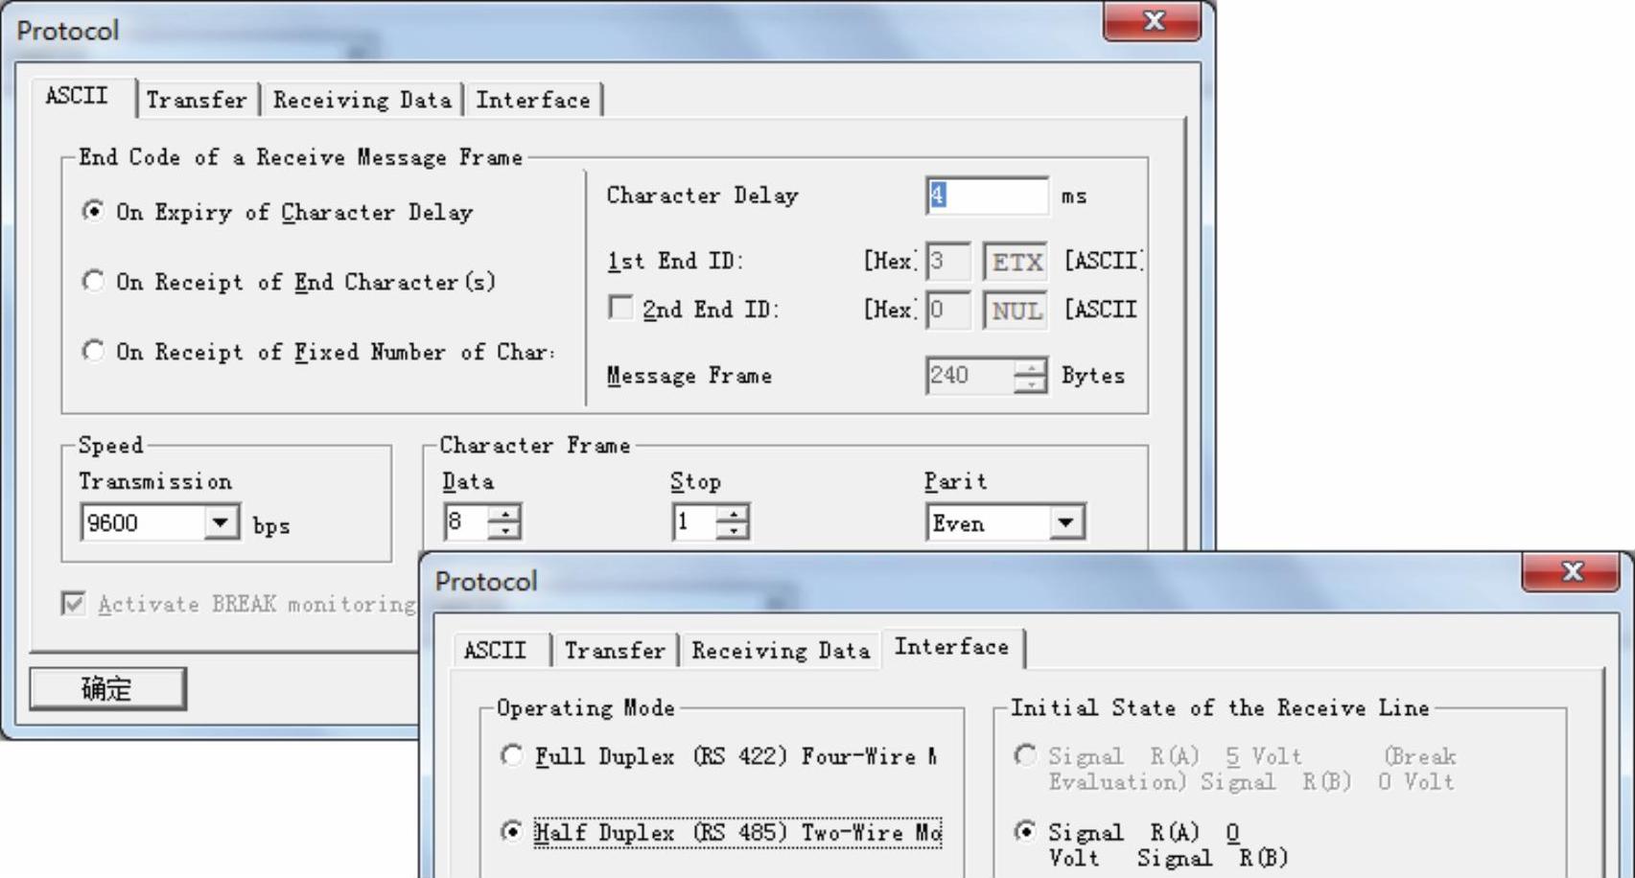Open Receiving Data tab in back Protocol window
The height and width of the screenshot is (878, 1635).
(x=362, y=100)
